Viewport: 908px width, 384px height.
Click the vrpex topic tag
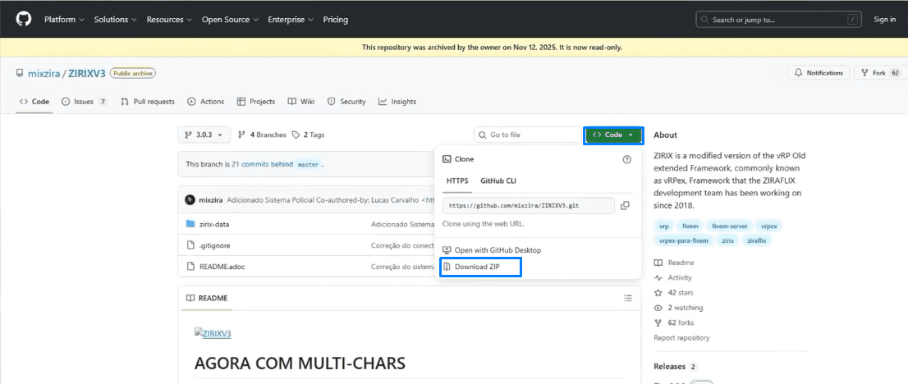769,226
